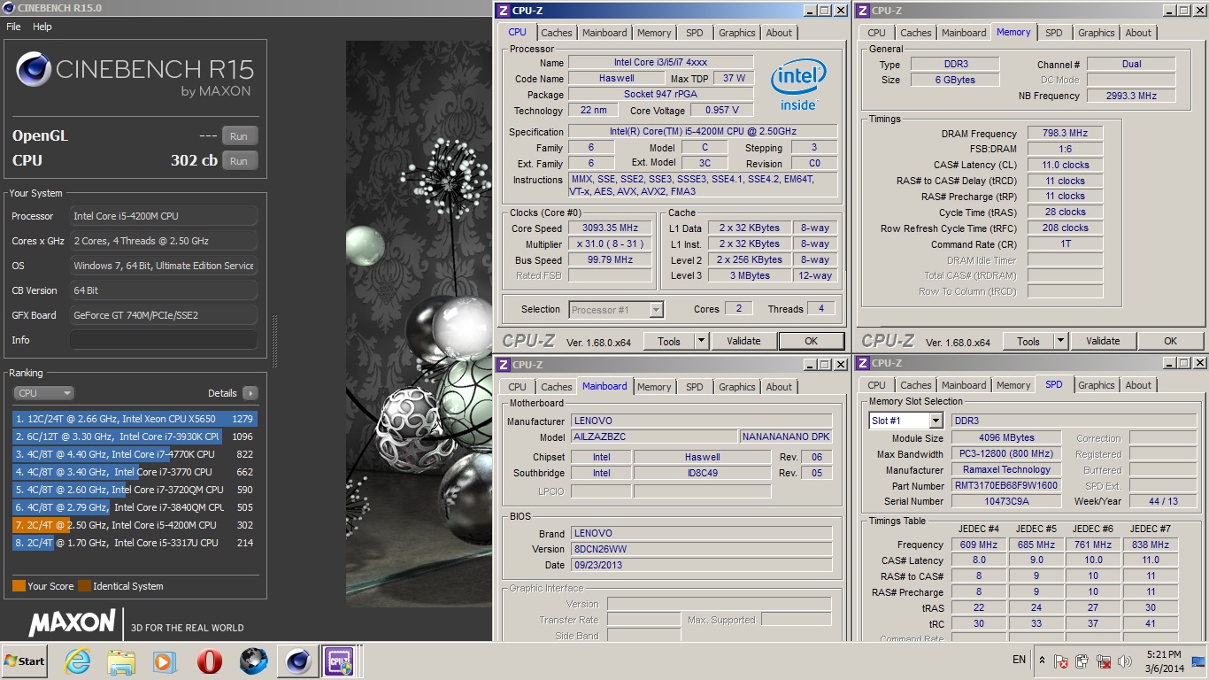Open the CPU ranking type dropdown

click(x=43, y=393)
